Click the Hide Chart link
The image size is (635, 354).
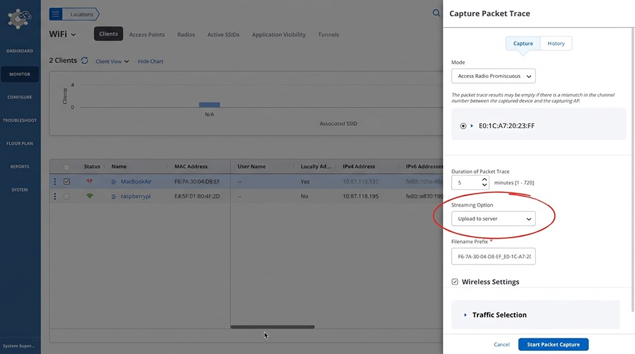coord(150,62)
